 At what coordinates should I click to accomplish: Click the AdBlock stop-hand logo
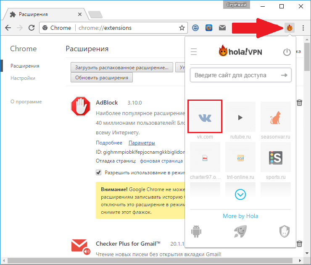(81, 106)
